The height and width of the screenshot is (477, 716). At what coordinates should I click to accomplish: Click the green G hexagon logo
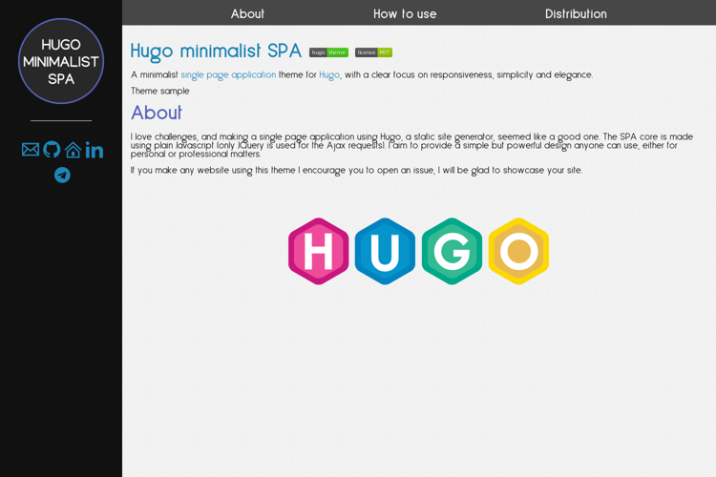coord(453,251)
